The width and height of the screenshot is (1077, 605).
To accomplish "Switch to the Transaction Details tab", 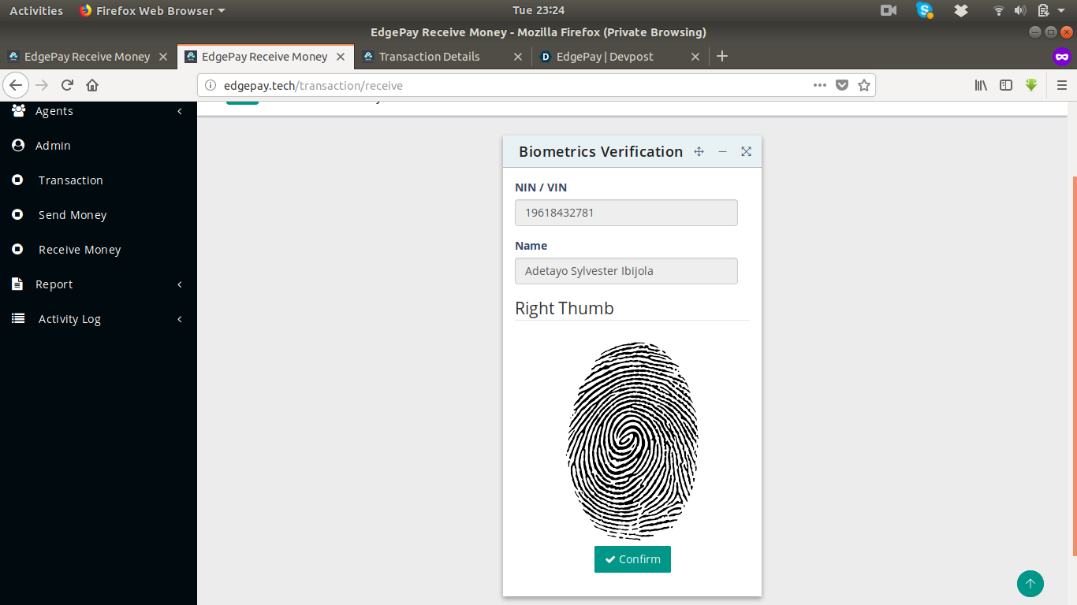I will (442, 57).
